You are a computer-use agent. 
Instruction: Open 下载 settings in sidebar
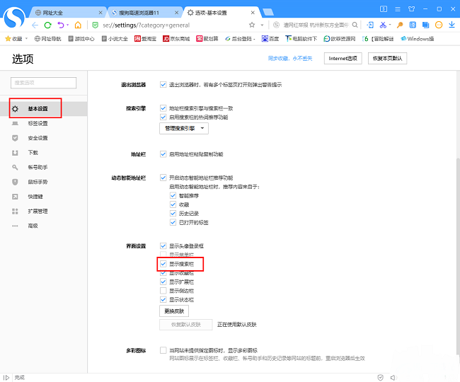click(x=33, y=153)
